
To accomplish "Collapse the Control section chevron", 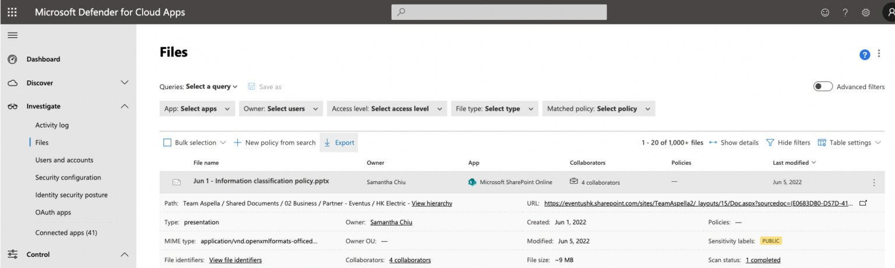I will click(124, 255).
